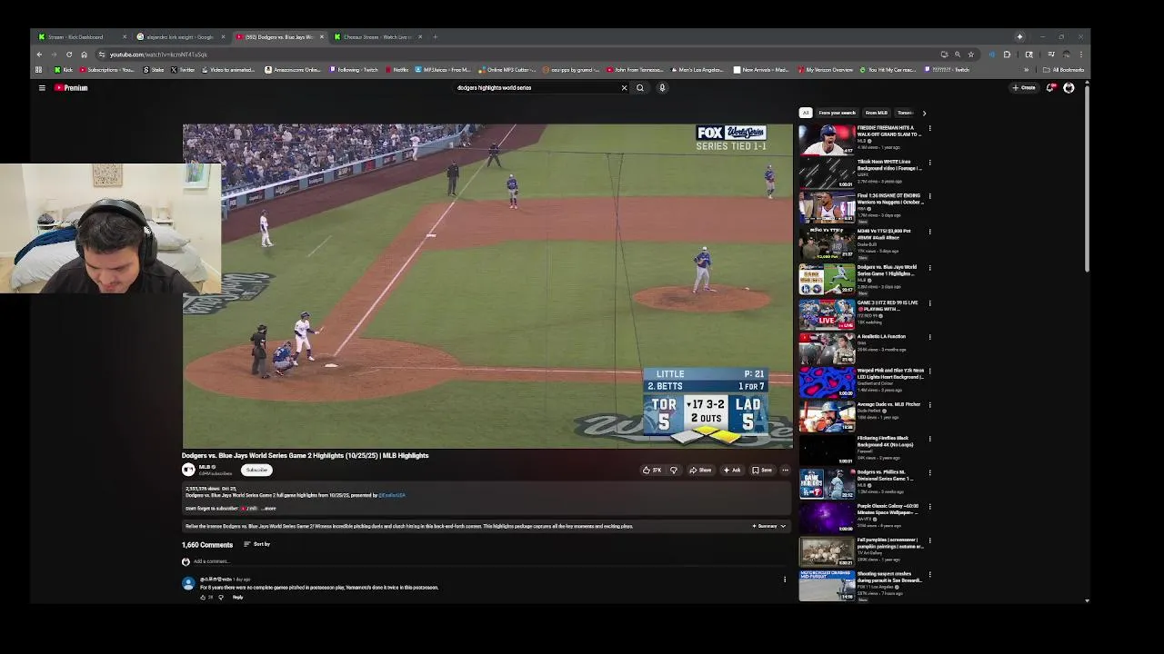The height and width of the screenshot is (654, 1164).
Task: Select the All filter chip
Action: tap(805, 113)
